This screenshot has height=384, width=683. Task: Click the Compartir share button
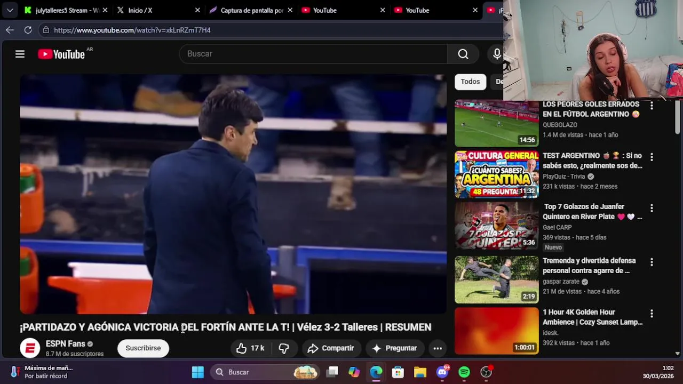pos(331,348)
